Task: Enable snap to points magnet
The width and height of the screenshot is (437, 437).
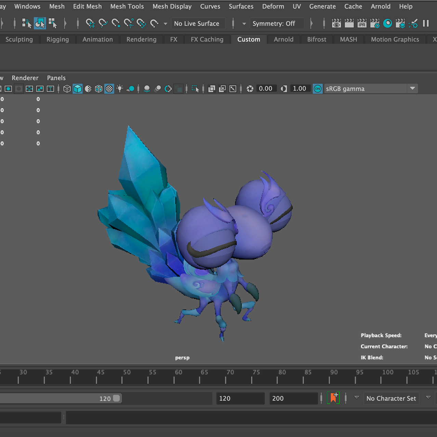Action: (116, 23)
